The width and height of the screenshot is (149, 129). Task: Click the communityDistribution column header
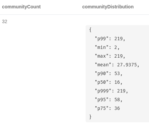pos(108,7)
